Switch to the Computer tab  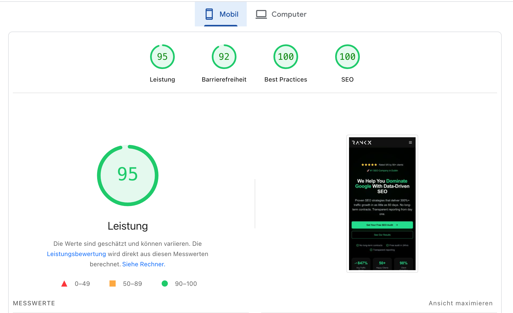[281, 14]
